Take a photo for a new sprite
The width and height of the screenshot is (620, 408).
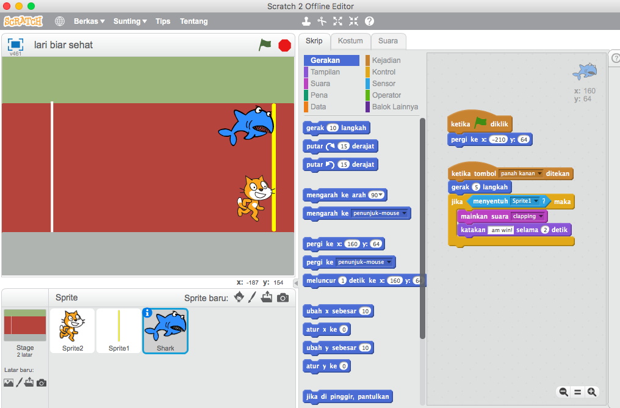coord(282,297)
